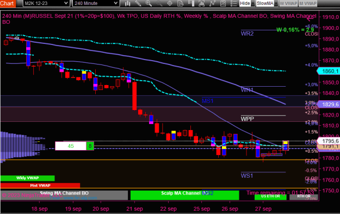The width and height of the screenshot is (340, 214).
Task: Click the 19 sep date label
Action: tap(73, 209)
